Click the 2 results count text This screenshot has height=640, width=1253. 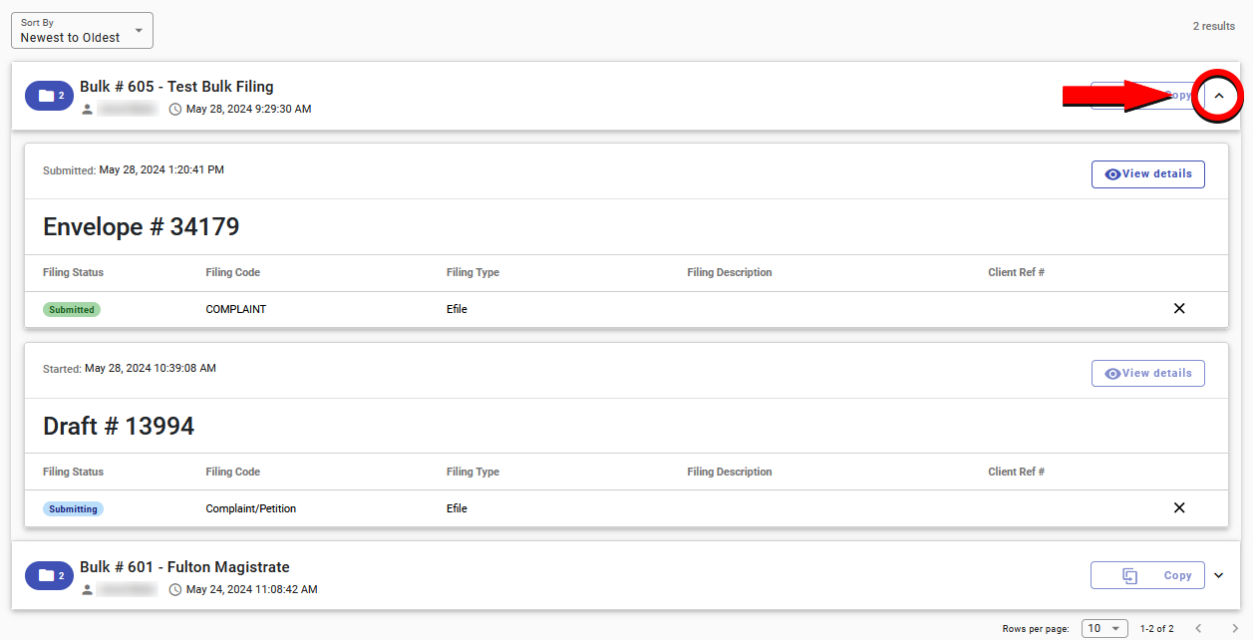[x=1214, y=26]
